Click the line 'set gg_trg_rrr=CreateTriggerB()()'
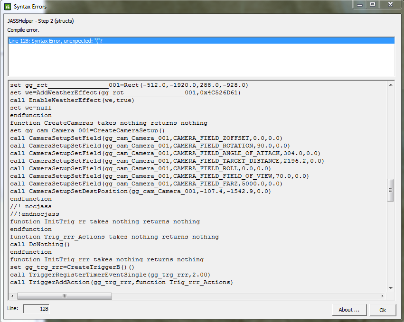The image size is (404, 322). coord(72,267)
